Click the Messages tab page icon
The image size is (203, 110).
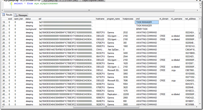pyautogui.click(x=16, y=15)
